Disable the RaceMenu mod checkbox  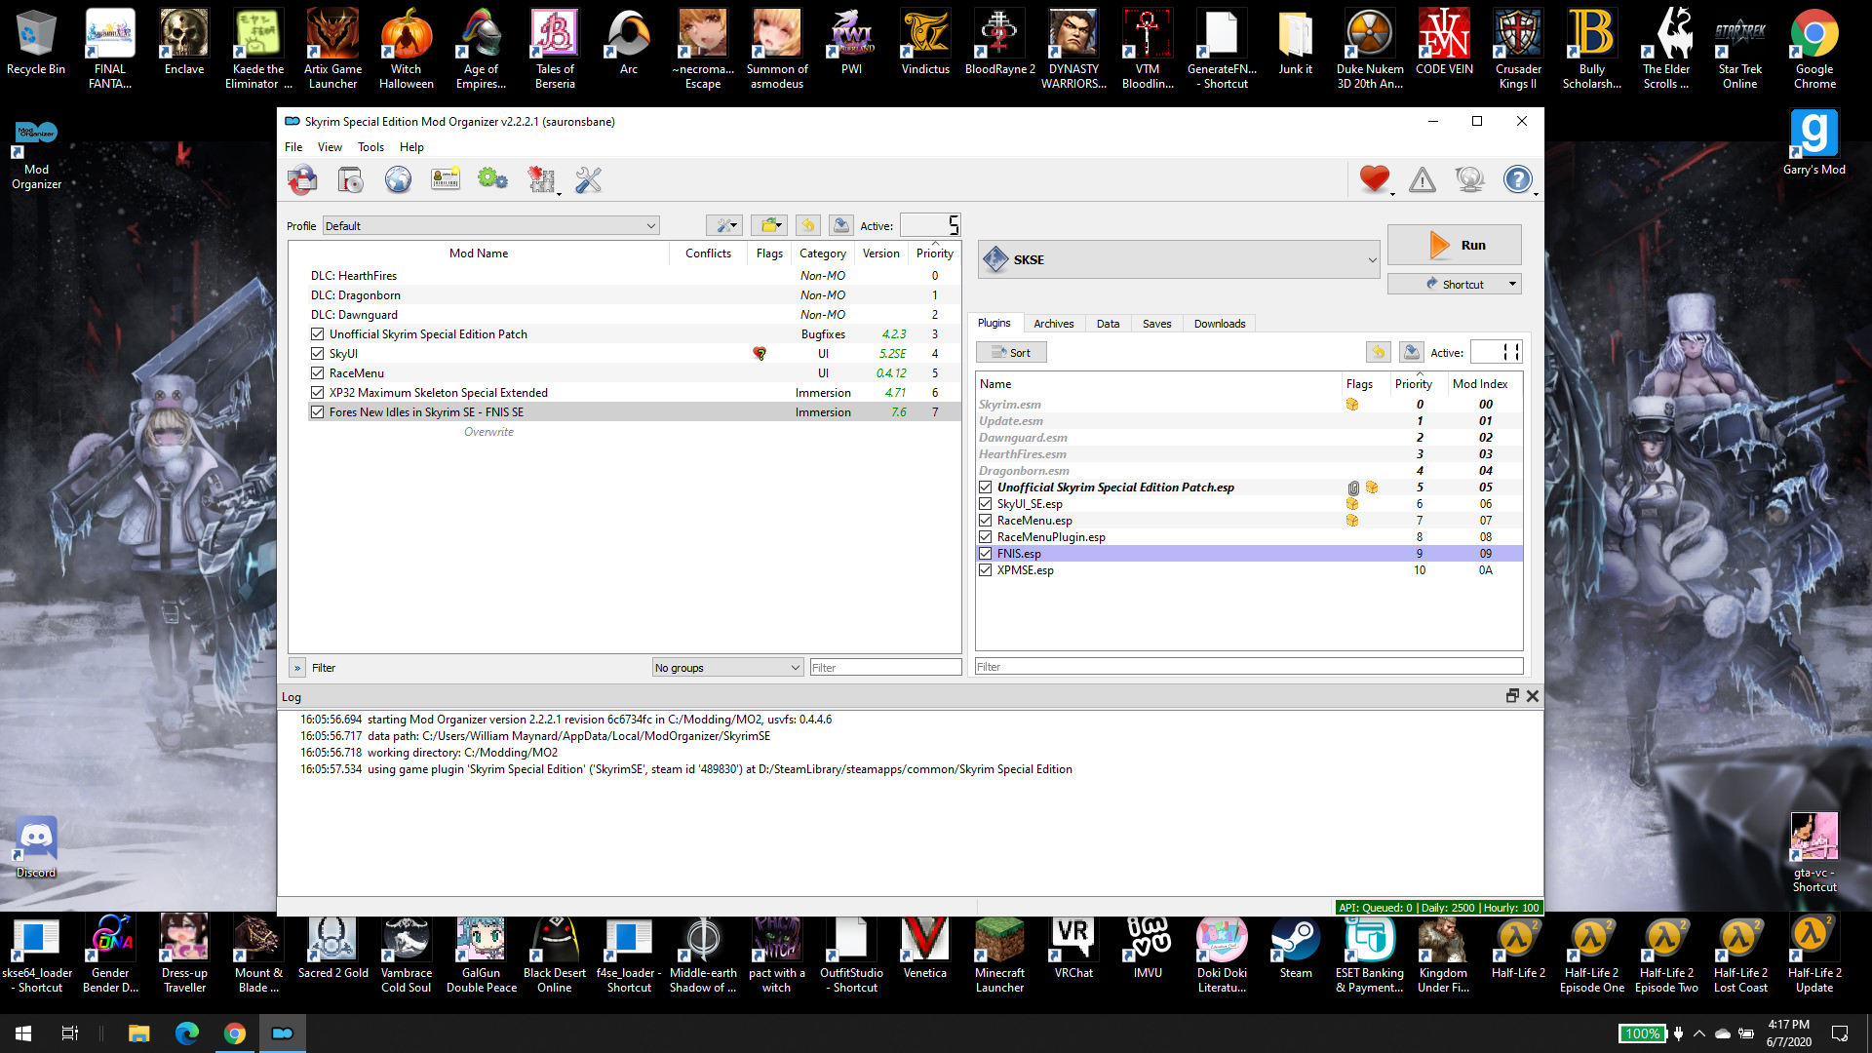click(317, 373)
